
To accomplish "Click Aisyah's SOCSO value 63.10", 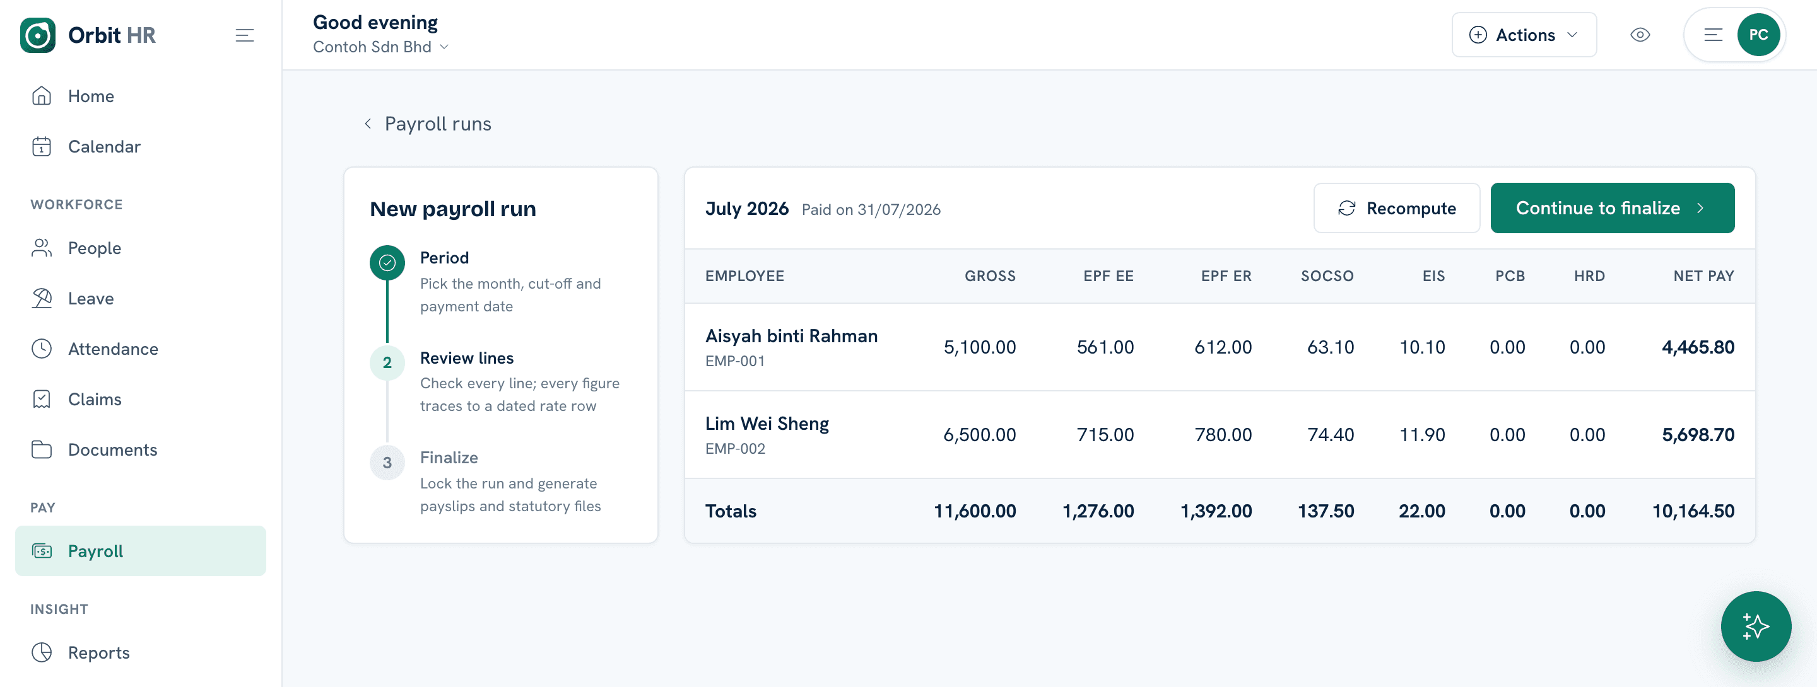I will point(1331,347).
